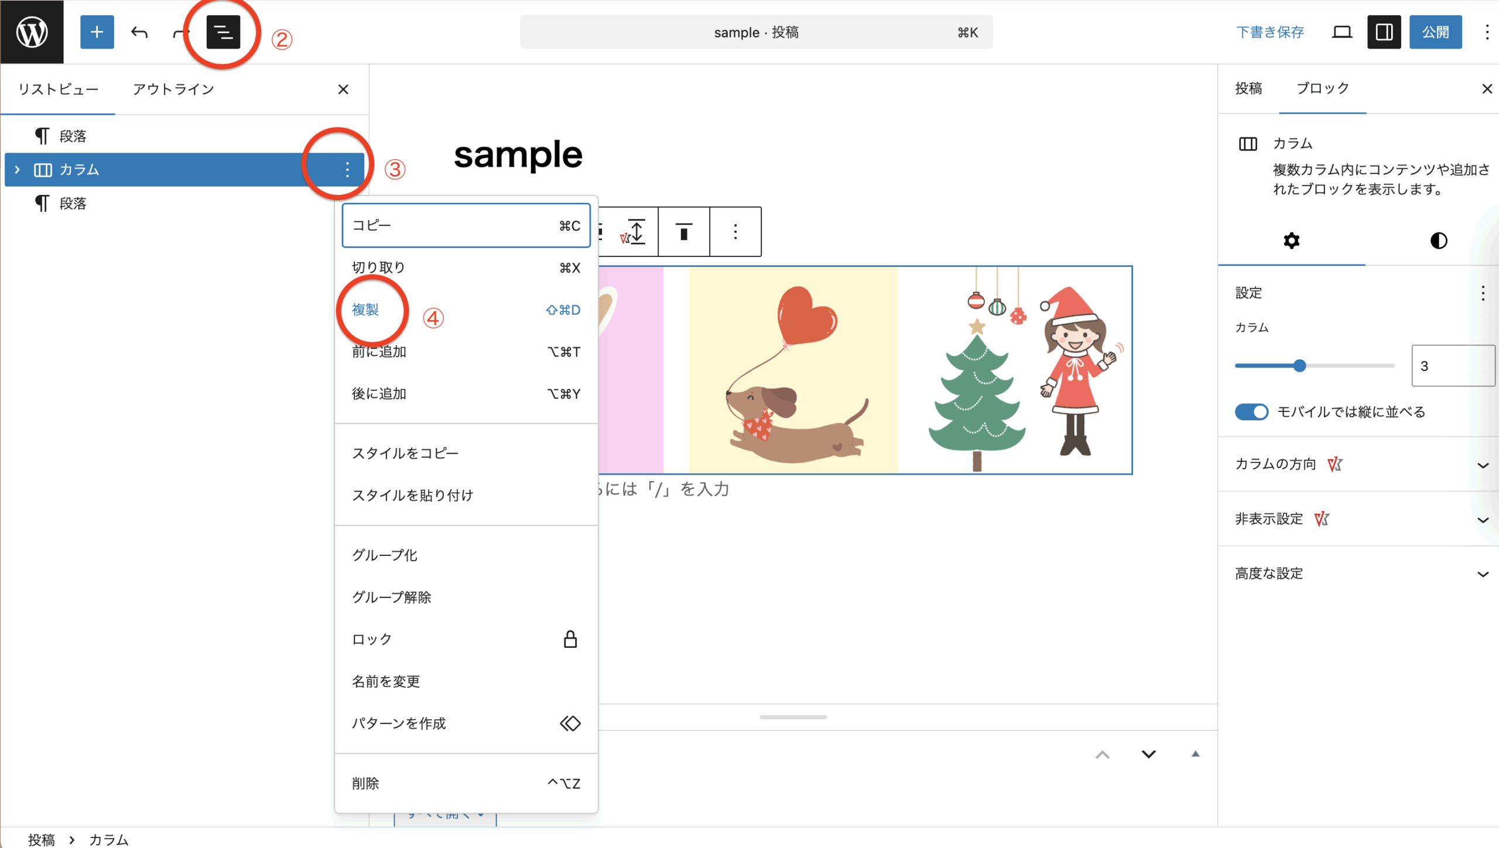Viewport: 1499px width, 848px height.
Task: Toggle the settings sidebar icon
Action: pos(1384,32)
